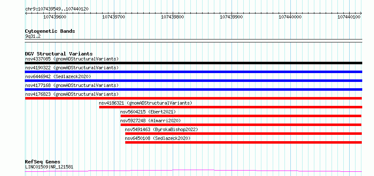Click the RefSeq Genes track title

point(43,162)
